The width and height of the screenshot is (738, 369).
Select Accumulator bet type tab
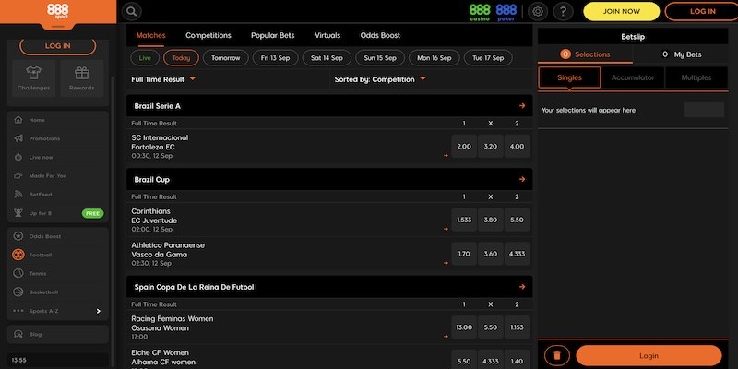pyautogui.click(x=633, y=77)
